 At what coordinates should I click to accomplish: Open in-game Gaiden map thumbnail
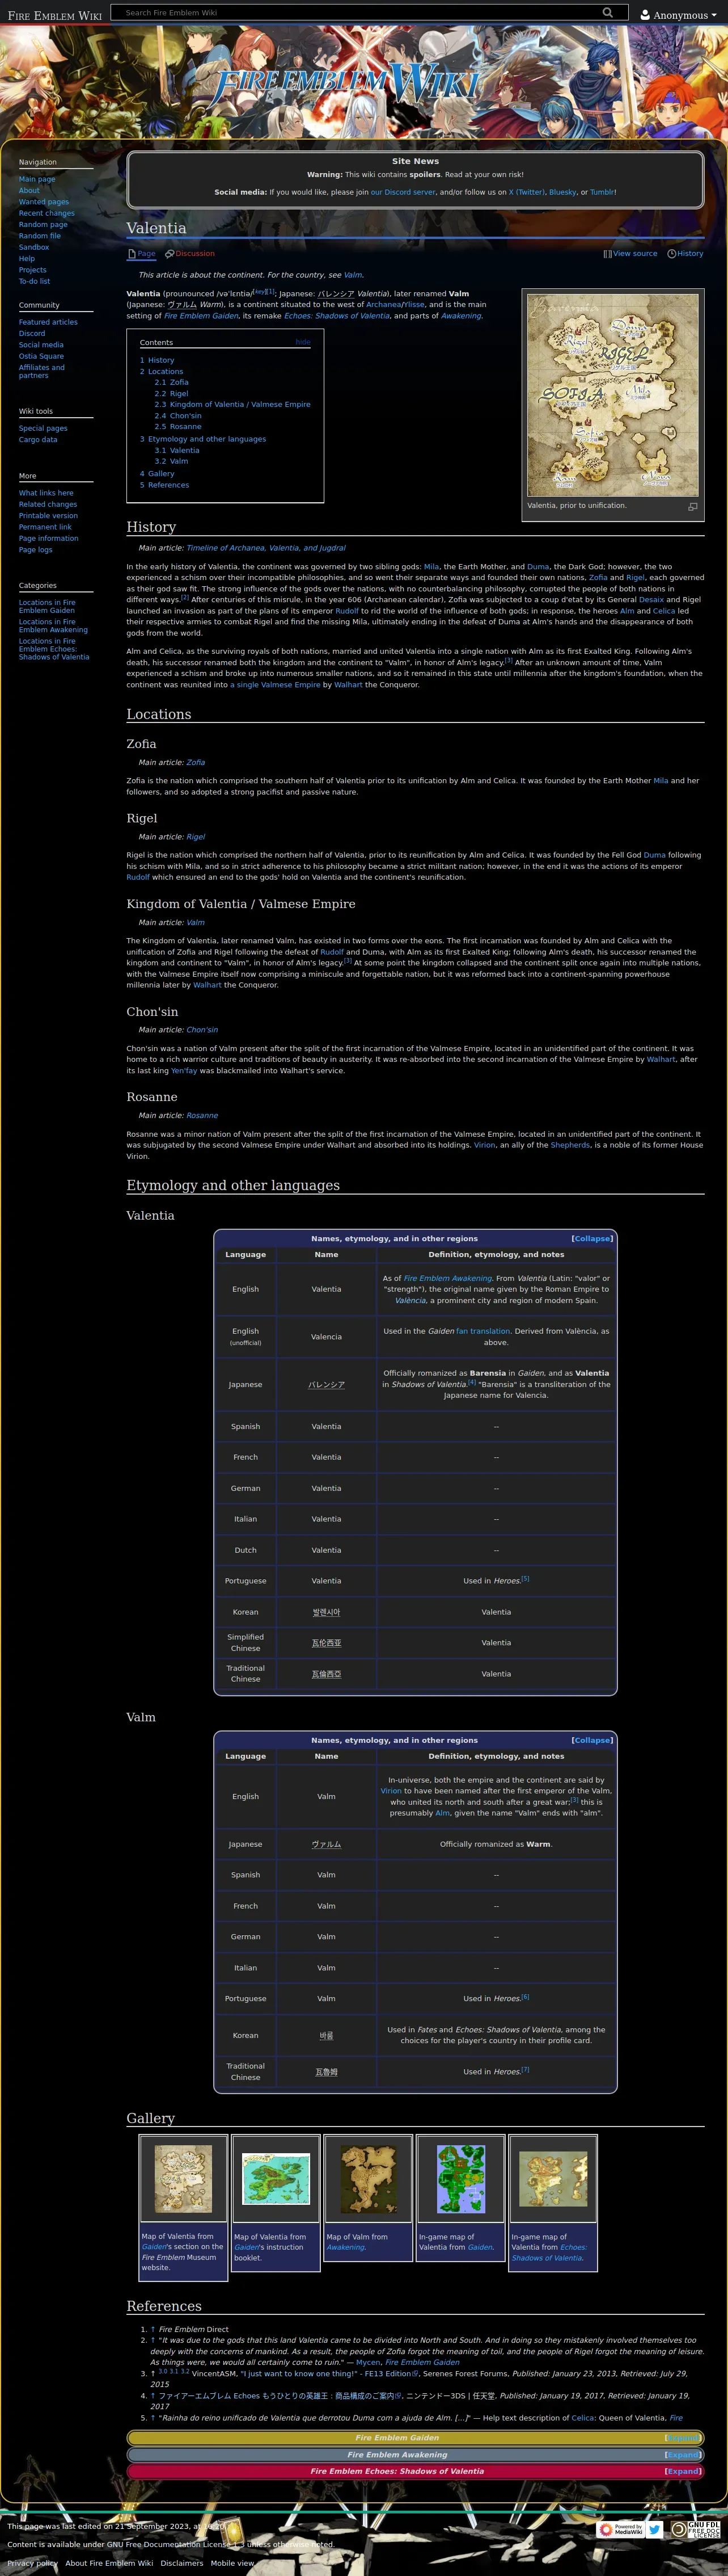460,2180
